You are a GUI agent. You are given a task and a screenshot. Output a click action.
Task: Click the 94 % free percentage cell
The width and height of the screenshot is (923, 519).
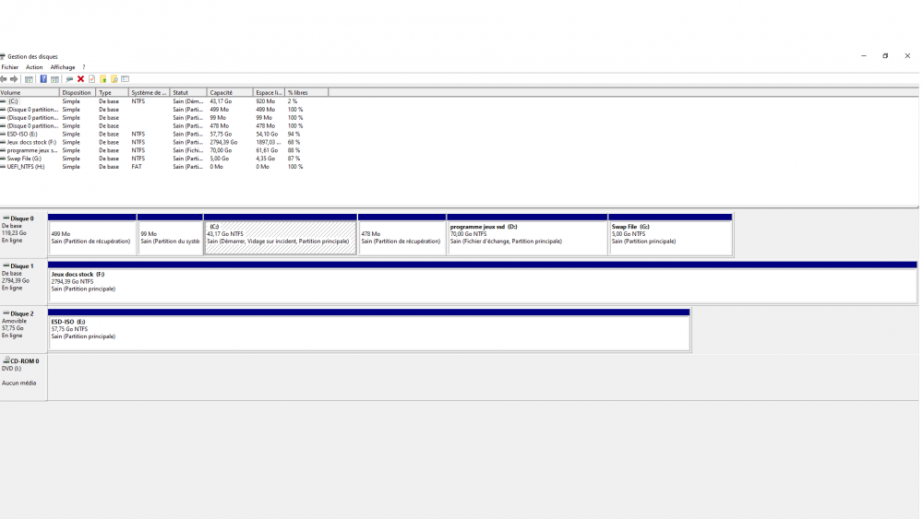tap(294, 134)
